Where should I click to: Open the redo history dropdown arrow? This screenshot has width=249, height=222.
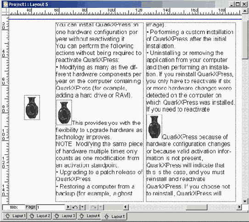pos(101,207)
